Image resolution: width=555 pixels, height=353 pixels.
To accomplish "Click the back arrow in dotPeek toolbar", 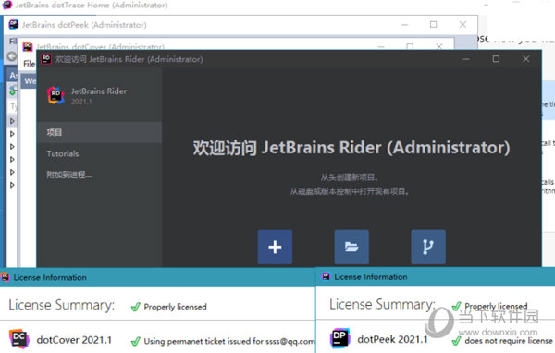I will click(12, 56).
